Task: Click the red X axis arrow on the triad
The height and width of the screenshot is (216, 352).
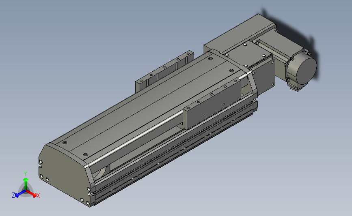Action: (x=32, y=194)
